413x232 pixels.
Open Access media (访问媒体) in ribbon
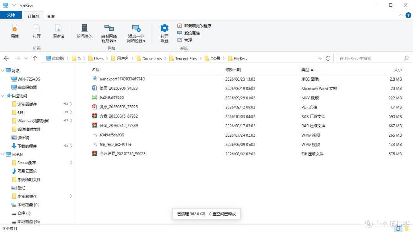84,31
